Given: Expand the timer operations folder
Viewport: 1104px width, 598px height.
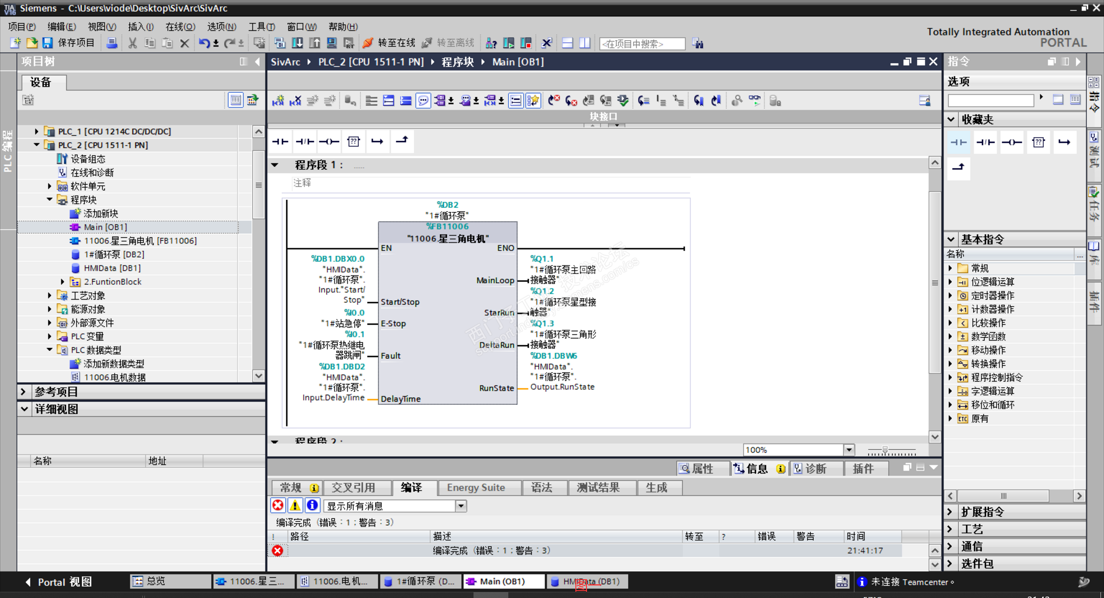Looking at the screenshot, I should [x=951, y=296].
